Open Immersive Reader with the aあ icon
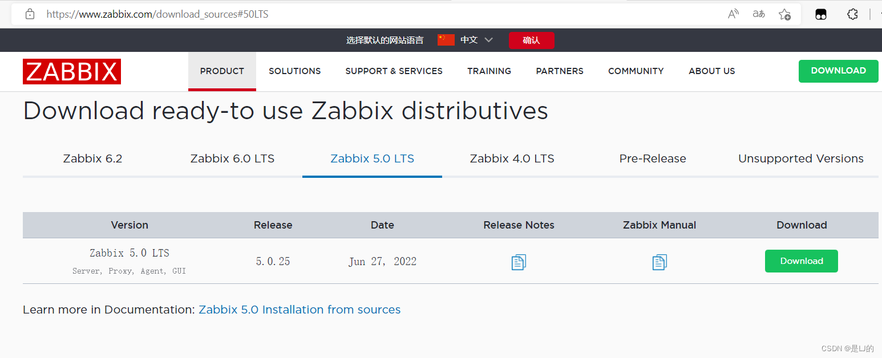The height and width of the screenshot is (358, 882). pyautogui.click(x=758, y=14)
